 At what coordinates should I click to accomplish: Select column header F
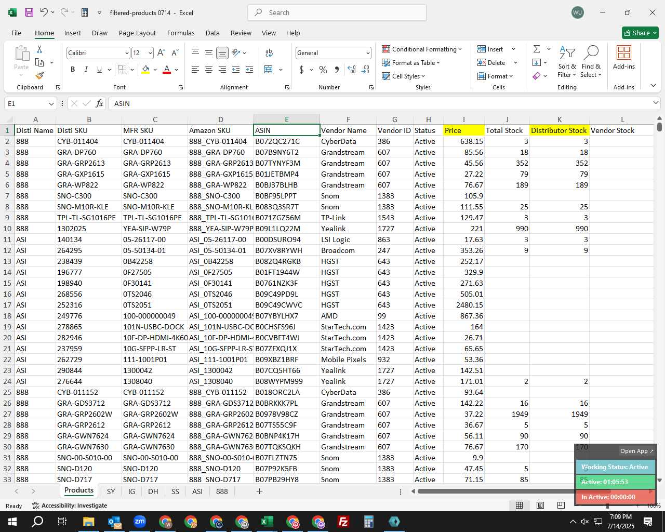click(x=348, y=119)
